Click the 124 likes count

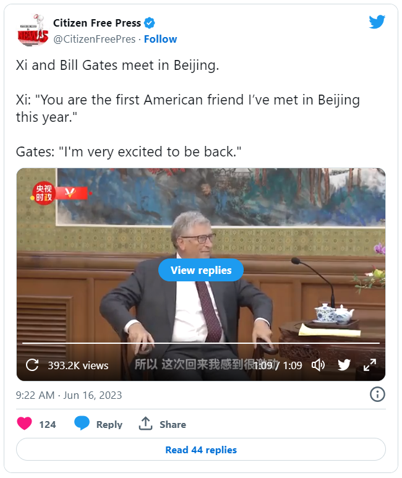[48, 425]
